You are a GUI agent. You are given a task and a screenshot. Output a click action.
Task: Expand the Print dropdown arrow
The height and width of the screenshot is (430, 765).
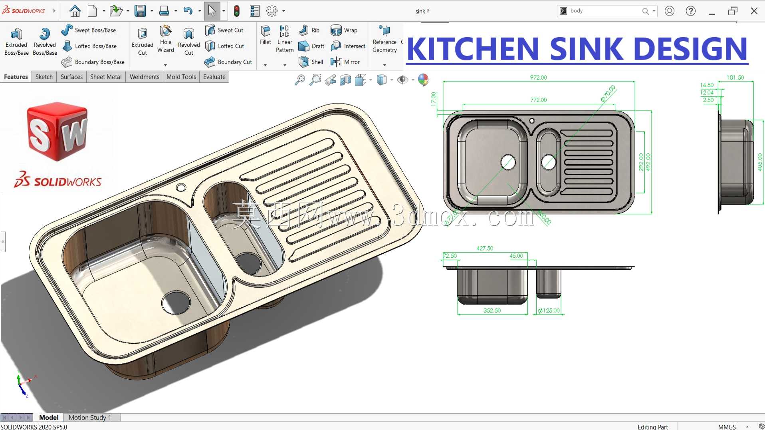(x=176, y=11)
